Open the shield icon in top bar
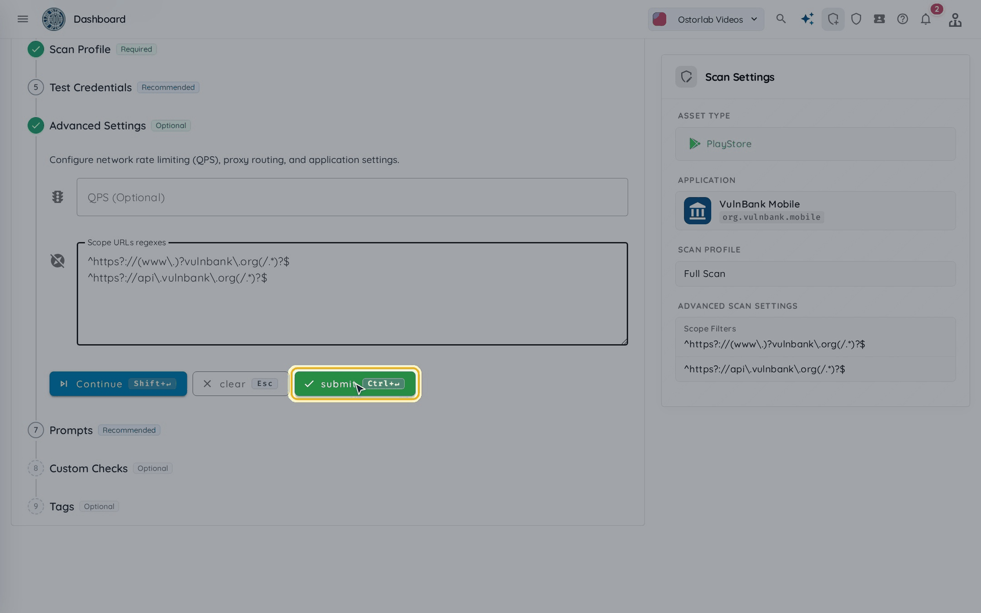The image size is (981, 613). click(856, 19)
